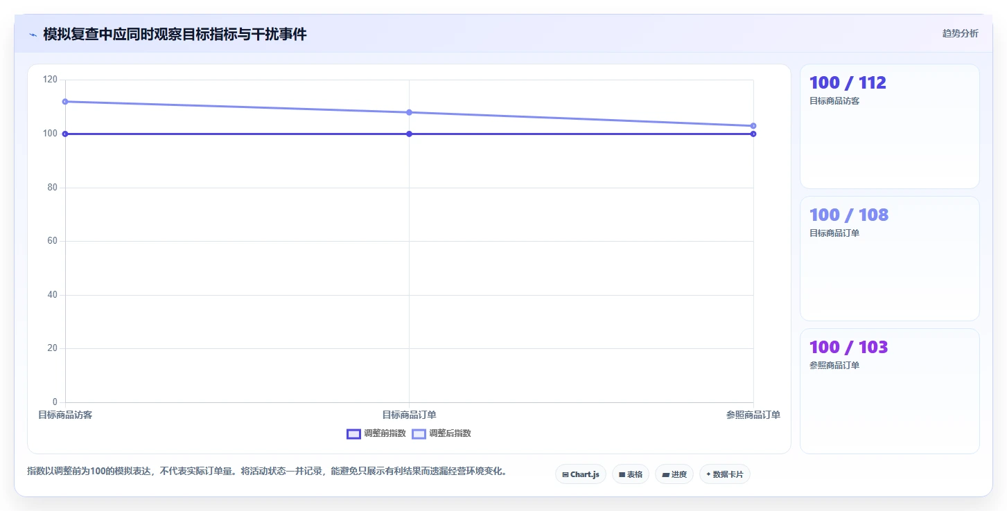The image size is (1007, 511).
Task: Select the 表格 chip
Action: click(x=631, y=474)
